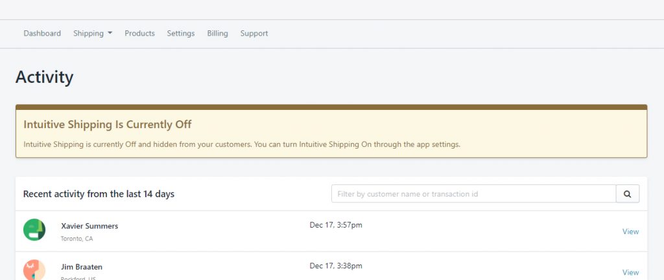664x280 pixels.
Task: View Xavier Summers activity details
Action: [x=630, y=232]
